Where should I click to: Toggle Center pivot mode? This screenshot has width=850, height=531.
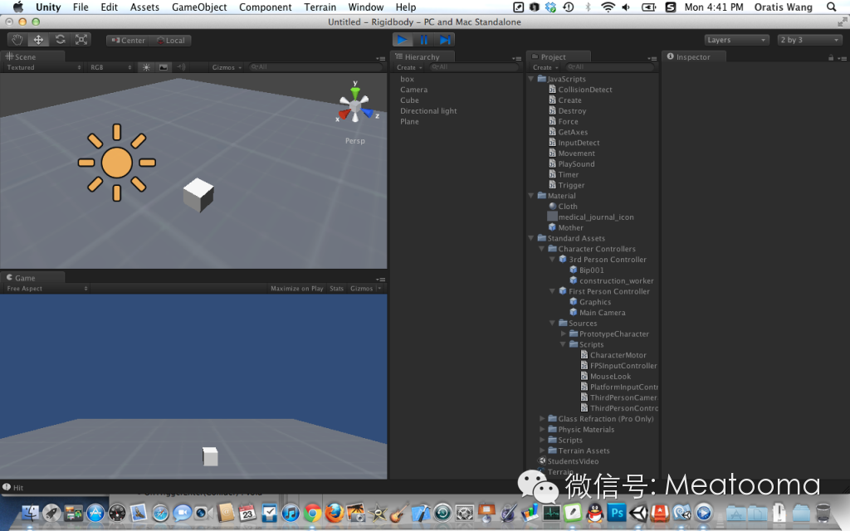pyautogui.click(x=129, y=40)
